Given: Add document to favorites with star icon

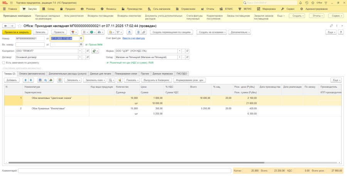Looking at the screenshot, I should coord(20,26).
